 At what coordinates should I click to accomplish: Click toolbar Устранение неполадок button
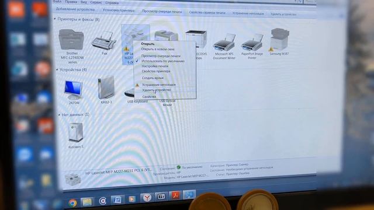coord(248,13)
